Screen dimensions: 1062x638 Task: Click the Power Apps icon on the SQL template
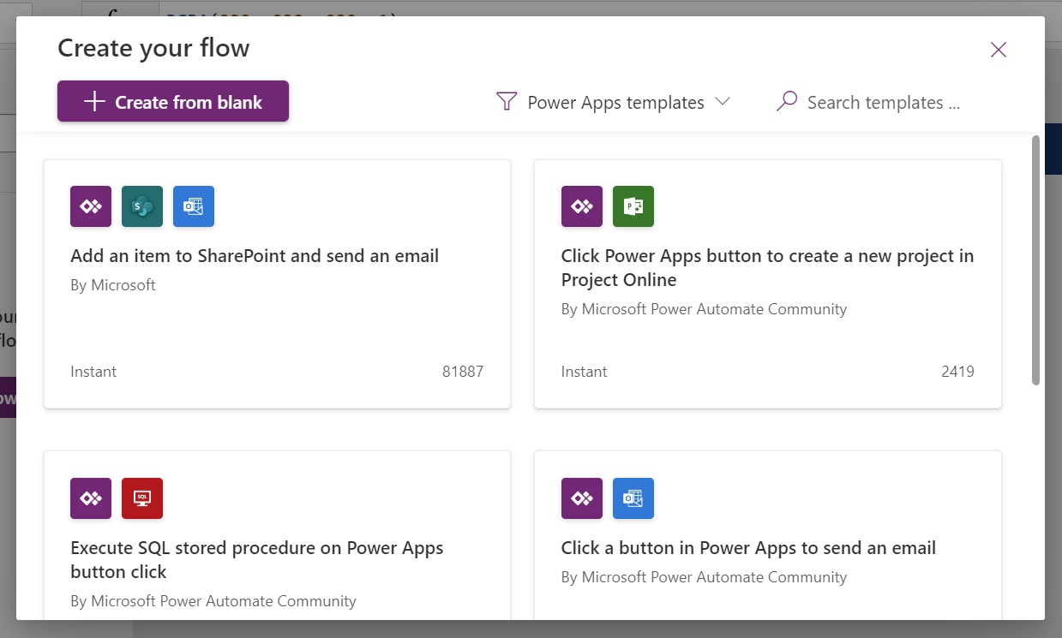pyautogui.click(x=91, y=498)
